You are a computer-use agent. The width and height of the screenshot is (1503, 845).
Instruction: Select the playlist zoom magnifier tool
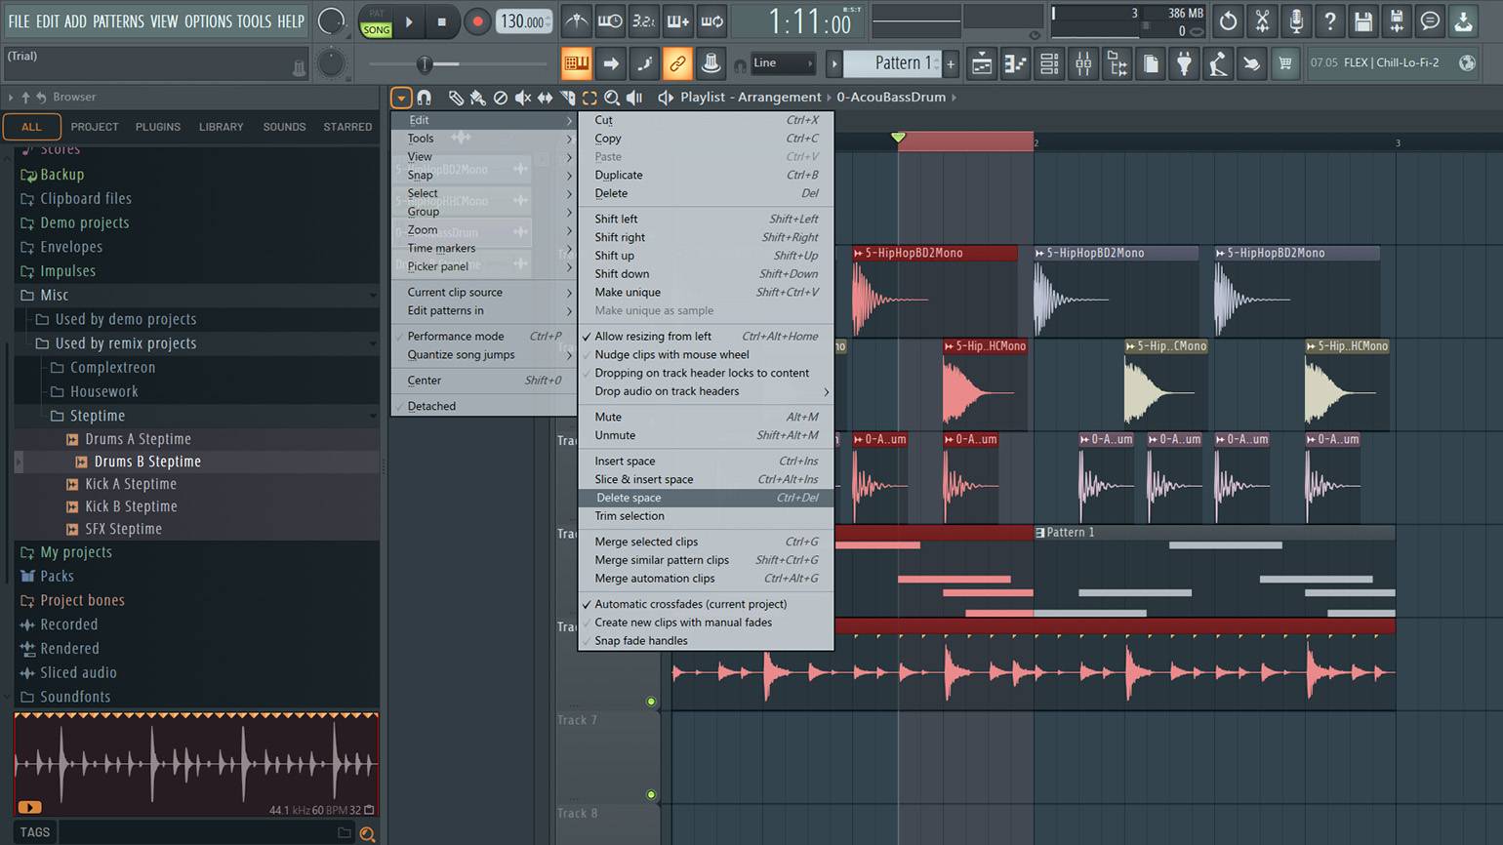point(612,98)
